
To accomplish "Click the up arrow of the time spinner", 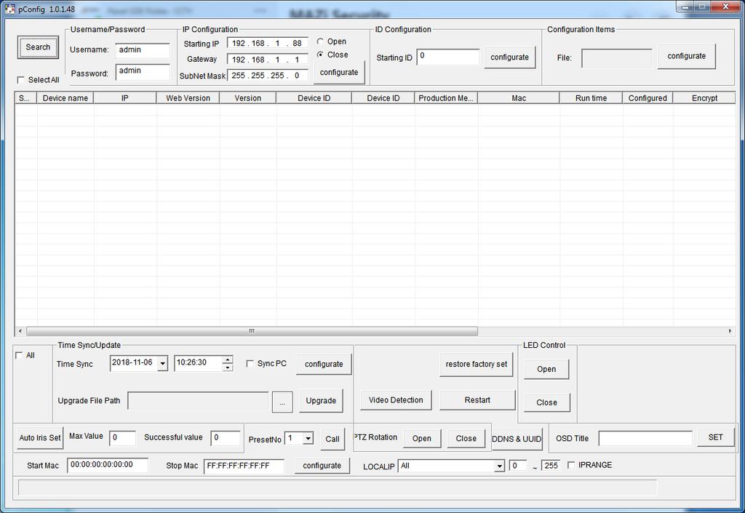I will point(228,359).
